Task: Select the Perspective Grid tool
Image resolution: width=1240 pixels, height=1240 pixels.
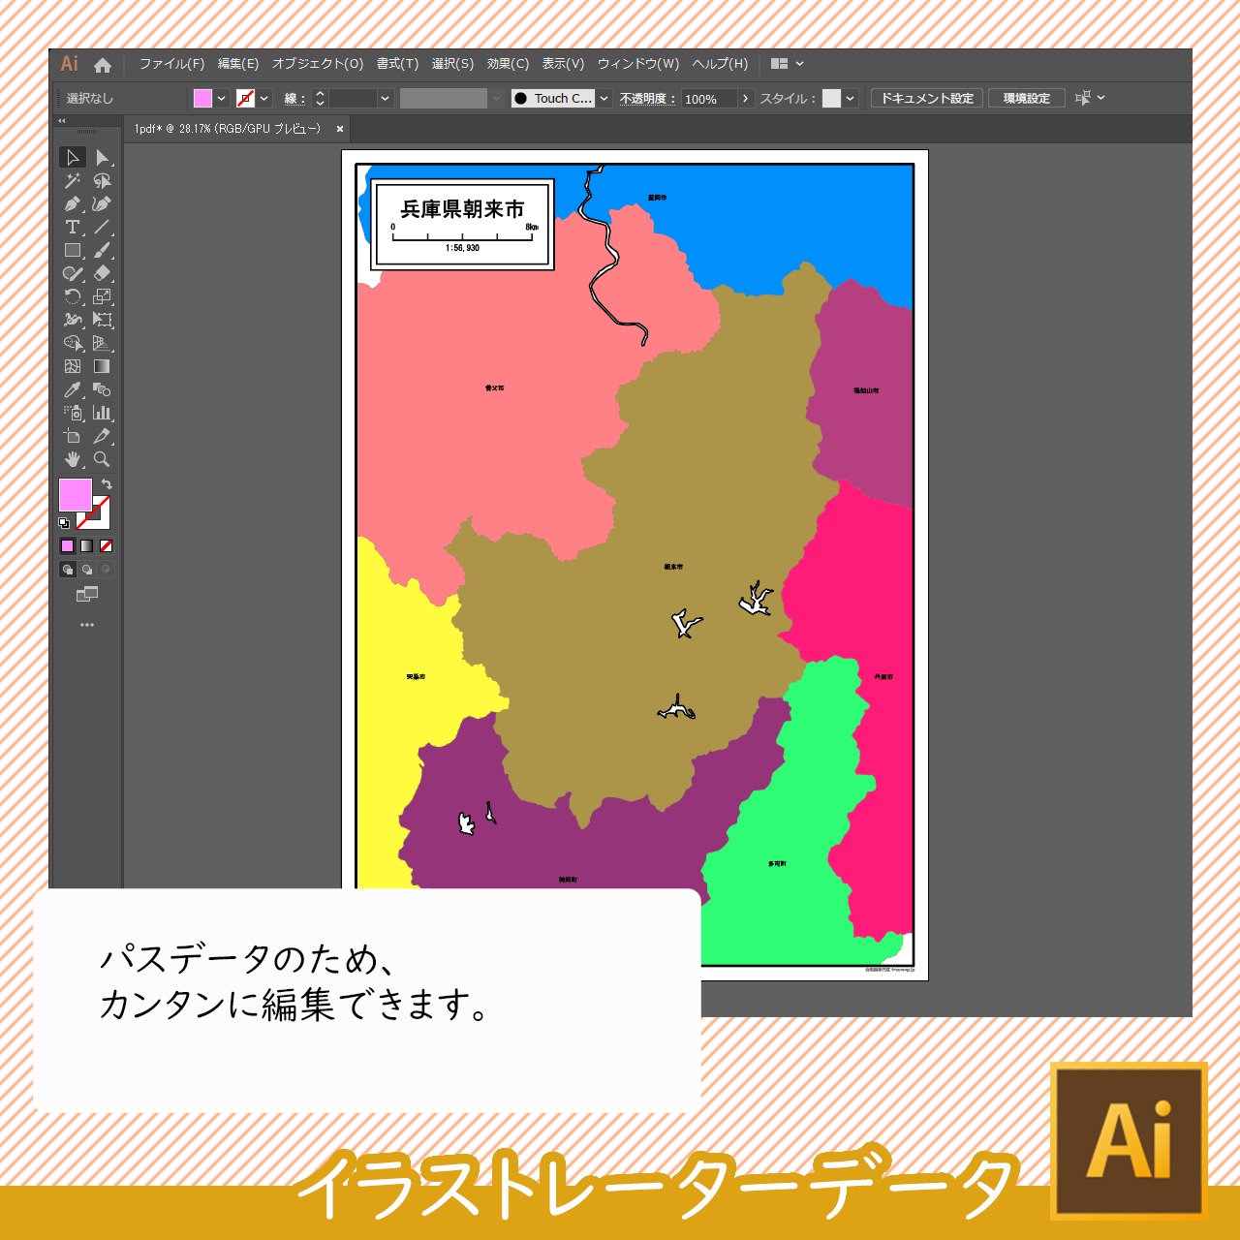Action: coord(102,343)
